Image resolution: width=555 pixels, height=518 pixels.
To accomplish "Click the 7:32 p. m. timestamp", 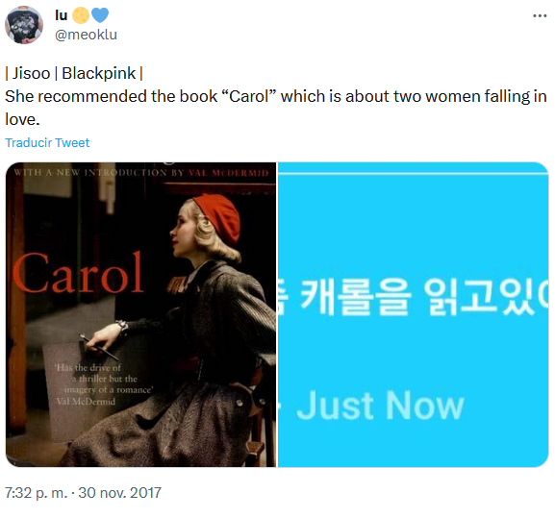I will (x=36, y=493).
